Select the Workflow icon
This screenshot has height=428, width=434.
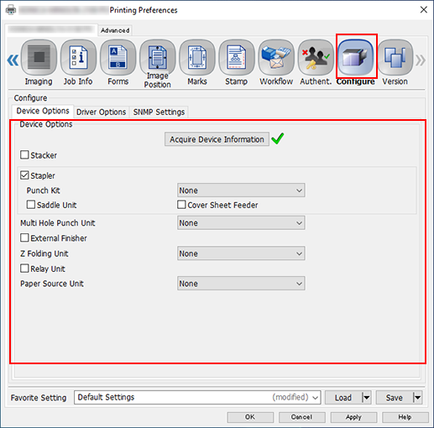point(276,57)
